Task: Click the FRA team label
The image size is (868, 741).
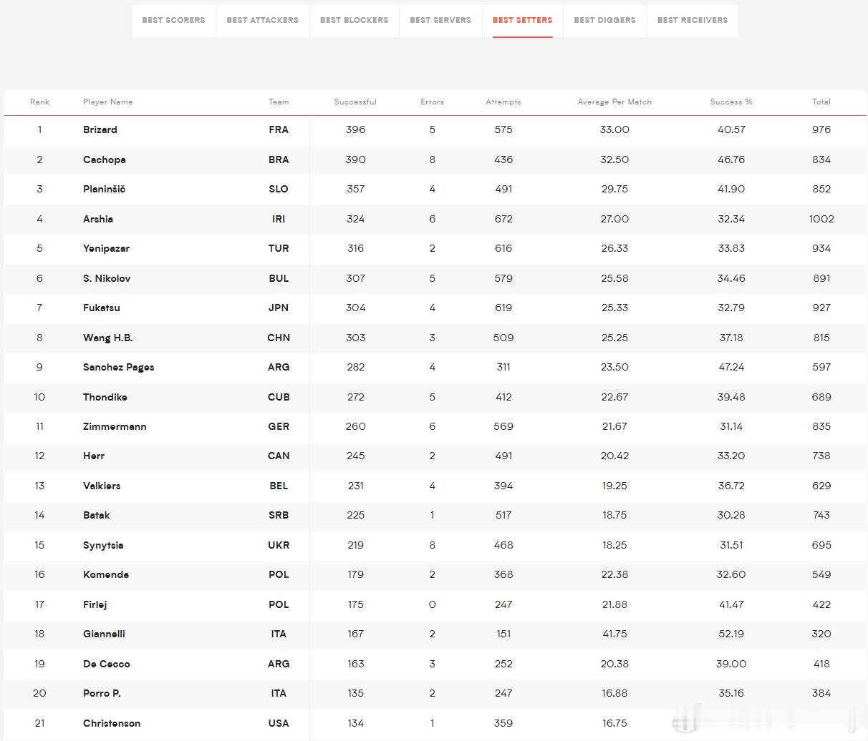Action: pos(279,129)
